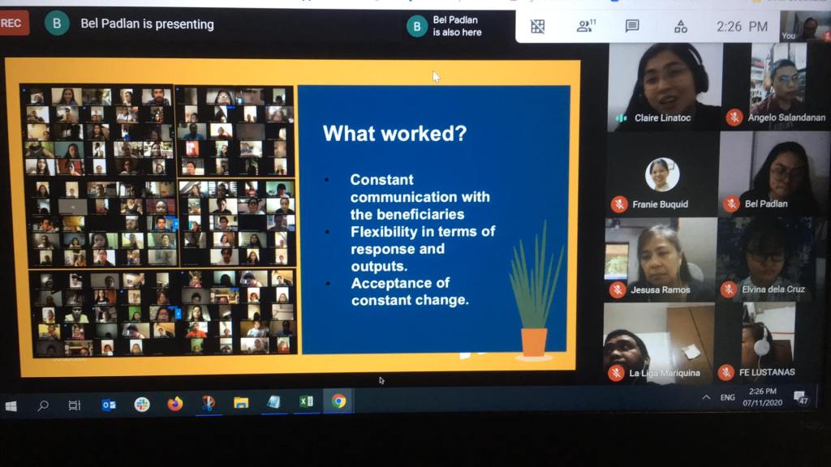
Task: Open the notification center with 47 alerts
Action: pyautogui.click(x=800, y=397)
